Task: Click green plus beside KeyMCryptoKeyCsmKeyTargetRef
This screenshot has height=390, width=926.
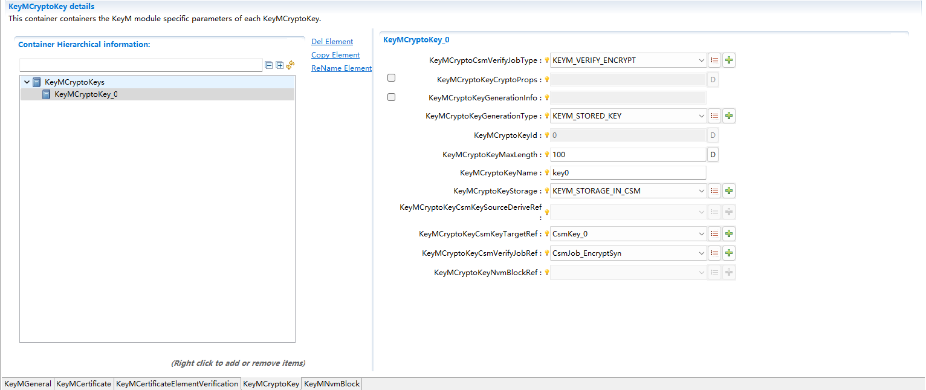Action: click(729, 234)
